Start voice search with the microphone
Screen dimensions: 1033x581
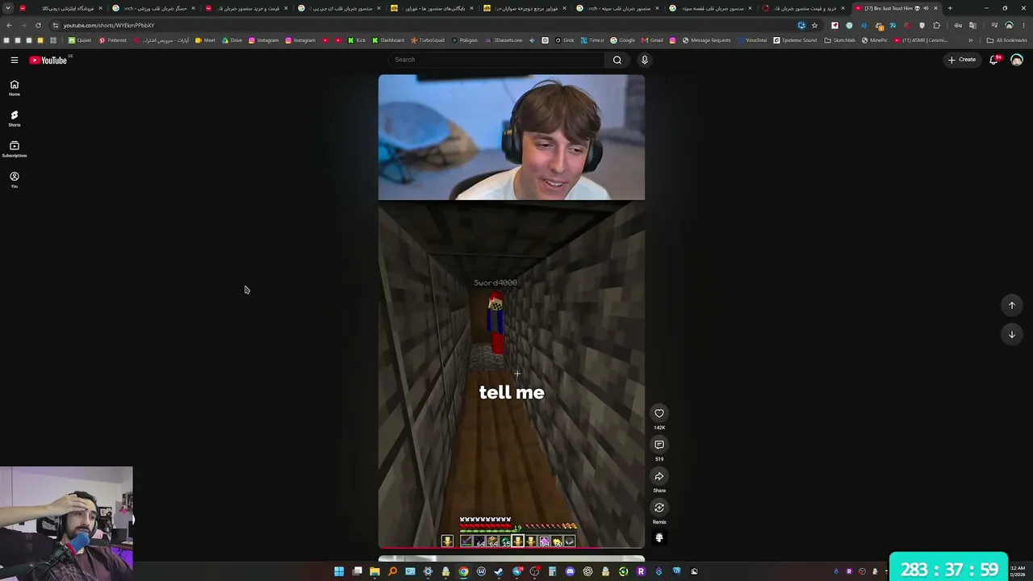pyautogui.click(x=644, y=60)
